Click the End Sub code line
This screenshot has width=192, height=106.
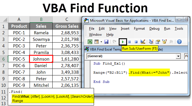pyautogui.click(x=101, y=82)
